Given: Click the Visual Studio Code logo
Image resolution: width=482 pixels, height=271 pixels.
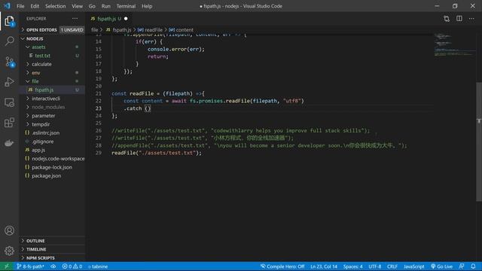Looking at the screenshot, I should (7, 6).
